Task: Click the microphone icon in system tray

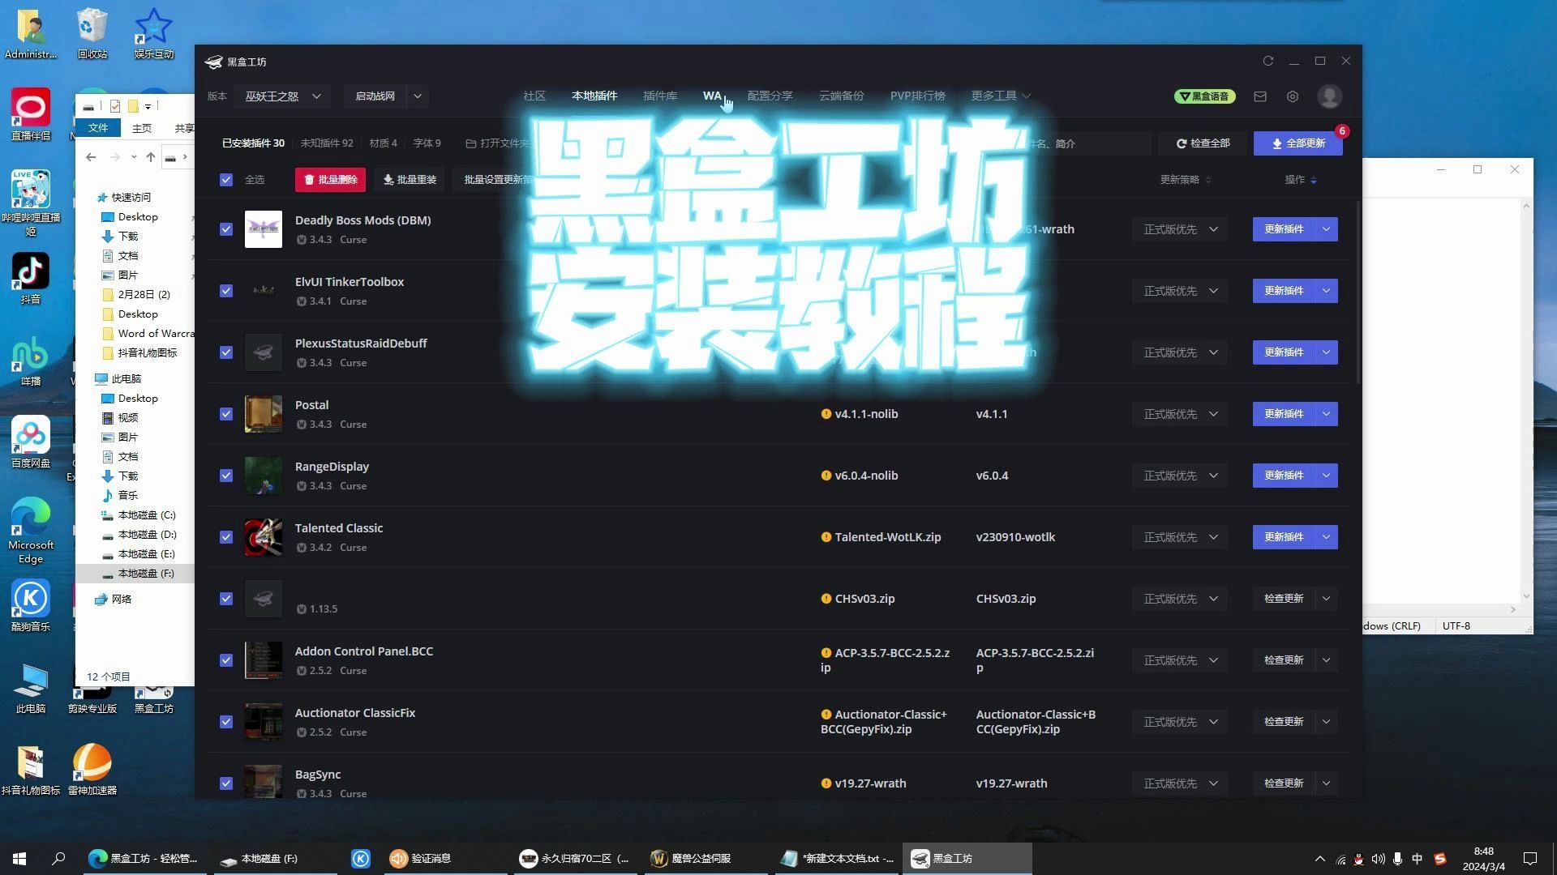Action: [x=1397, y=859]
